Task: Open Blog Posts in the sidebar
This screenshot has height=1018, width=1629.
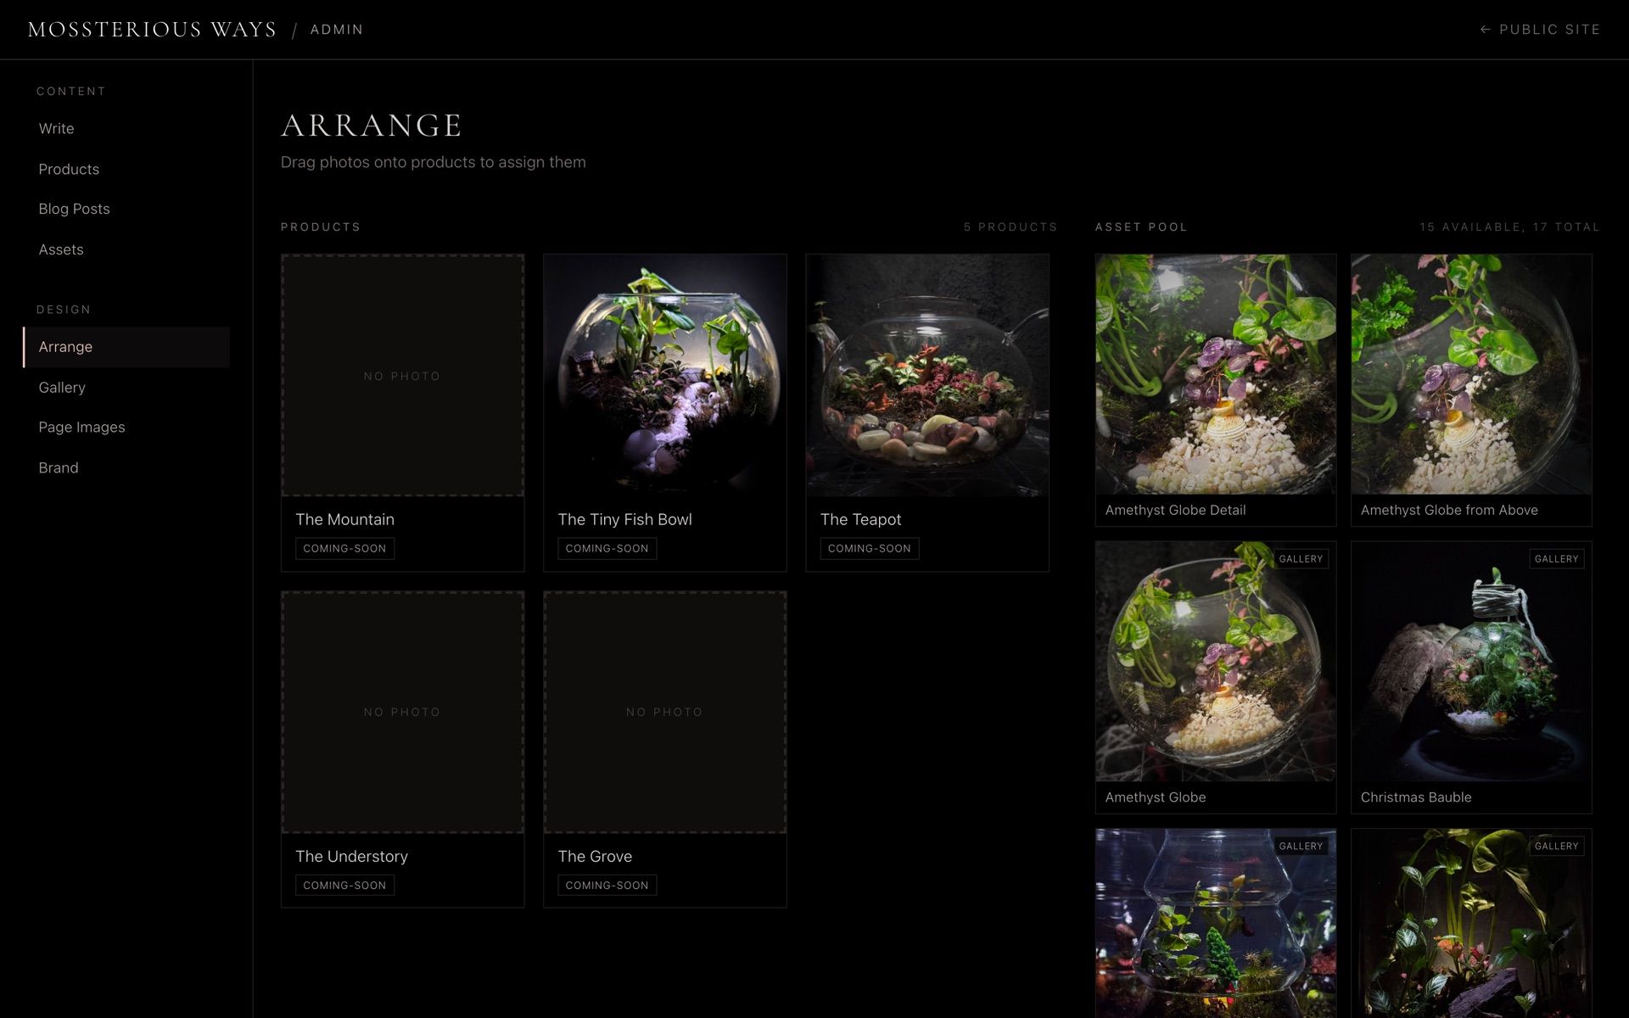Action: [x=74, y=209]
